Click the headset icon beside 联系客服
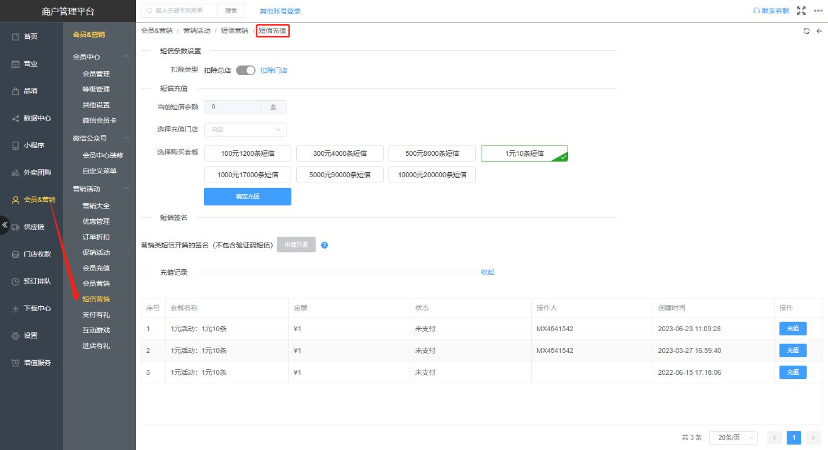The image size is (828, 450). (756, 11)
